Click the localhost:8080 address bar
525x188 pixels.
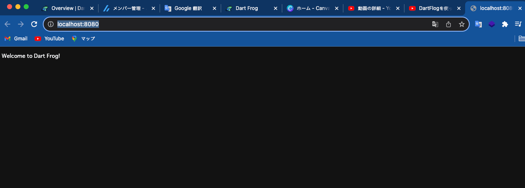pyautogui.click(x=256, y=24)
